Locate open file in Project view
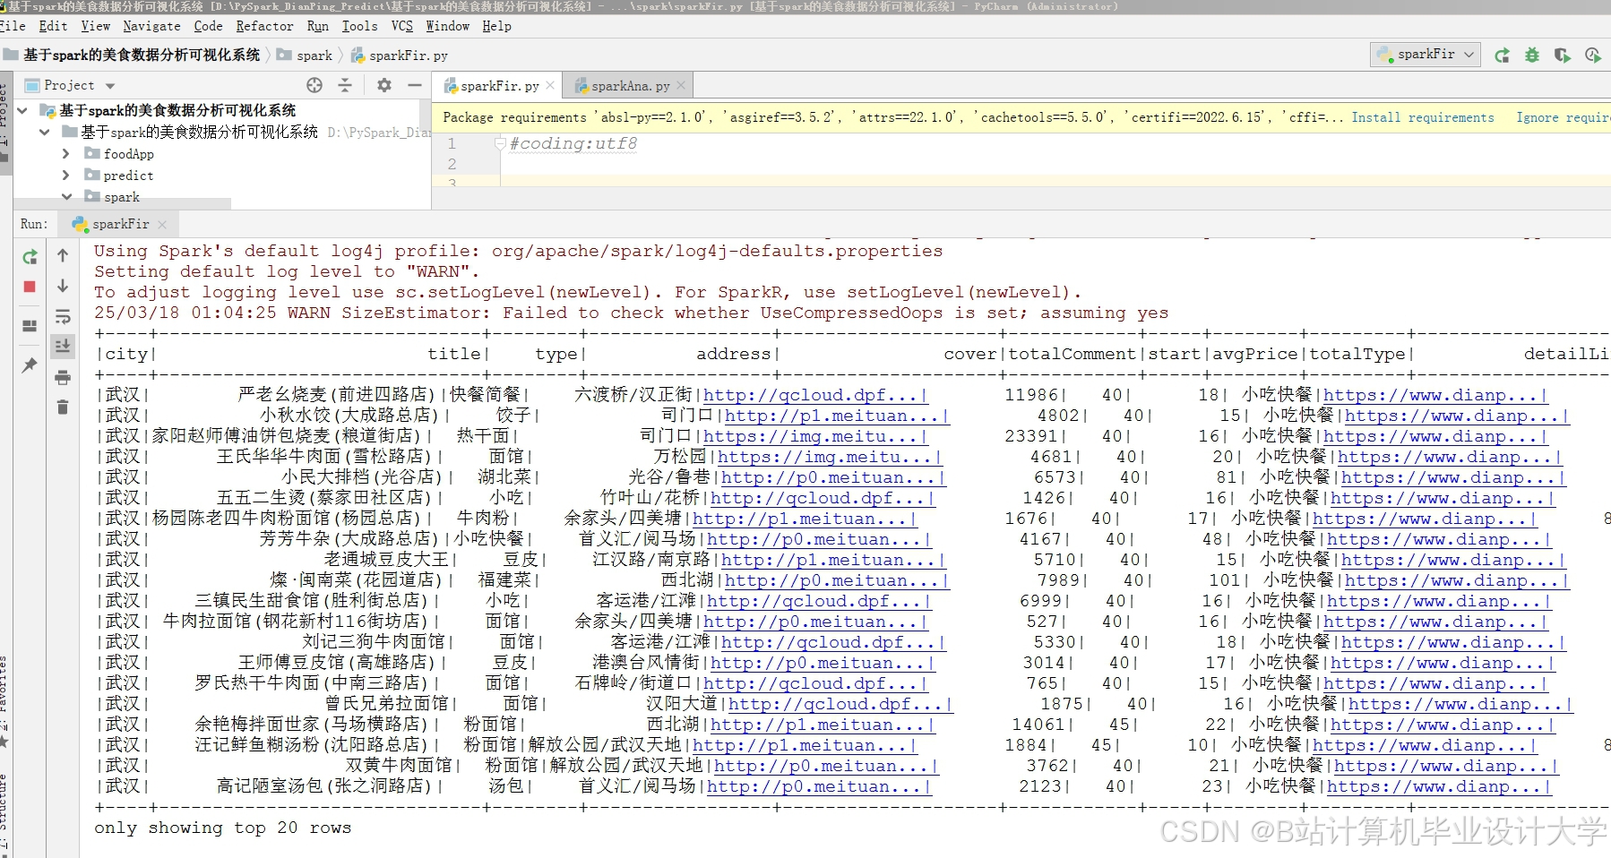 tap(314, 85)
